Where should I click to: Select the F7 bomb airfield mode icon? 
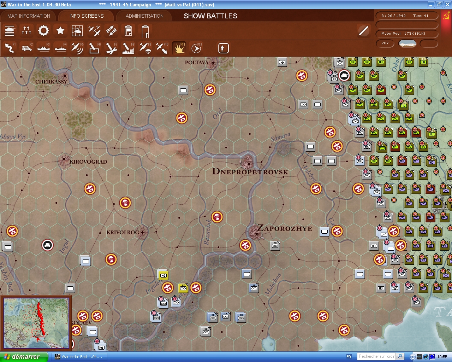(x=111, y=48)
